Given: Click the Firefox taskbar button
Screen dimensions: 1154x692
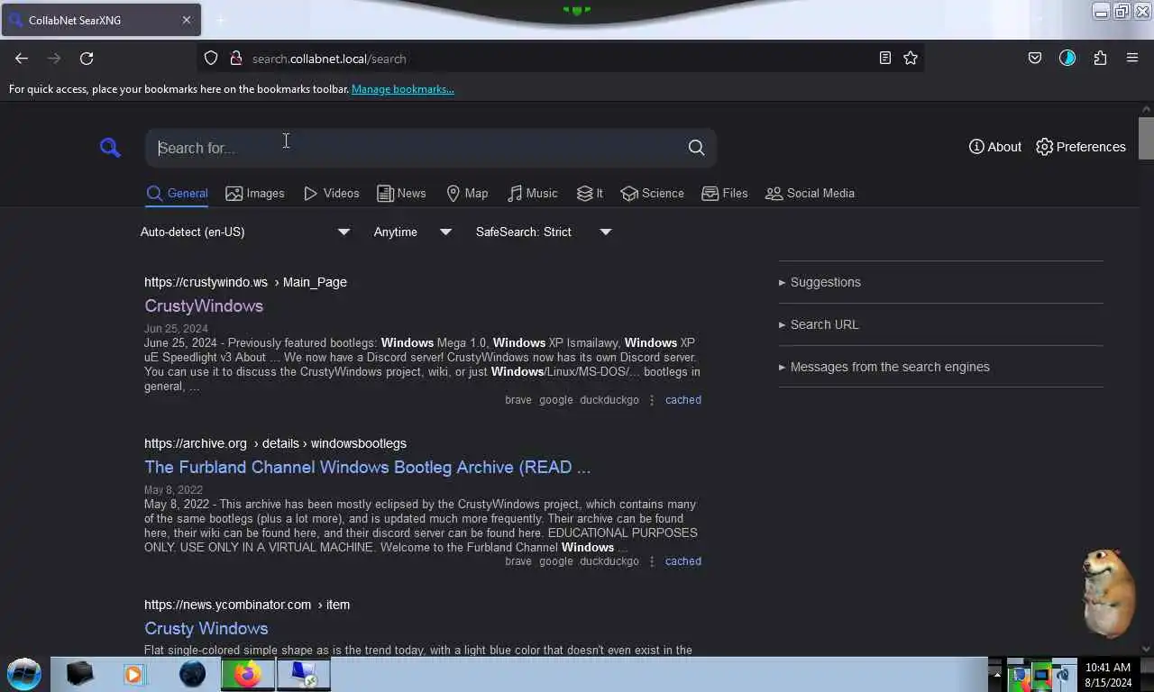Looking at the screenshot, I should tap(248, 674).
